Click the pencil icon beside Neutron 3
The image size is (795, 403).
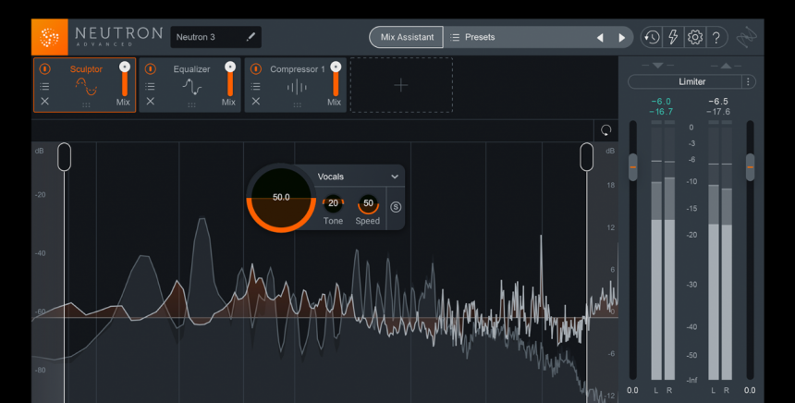[251, 37]
